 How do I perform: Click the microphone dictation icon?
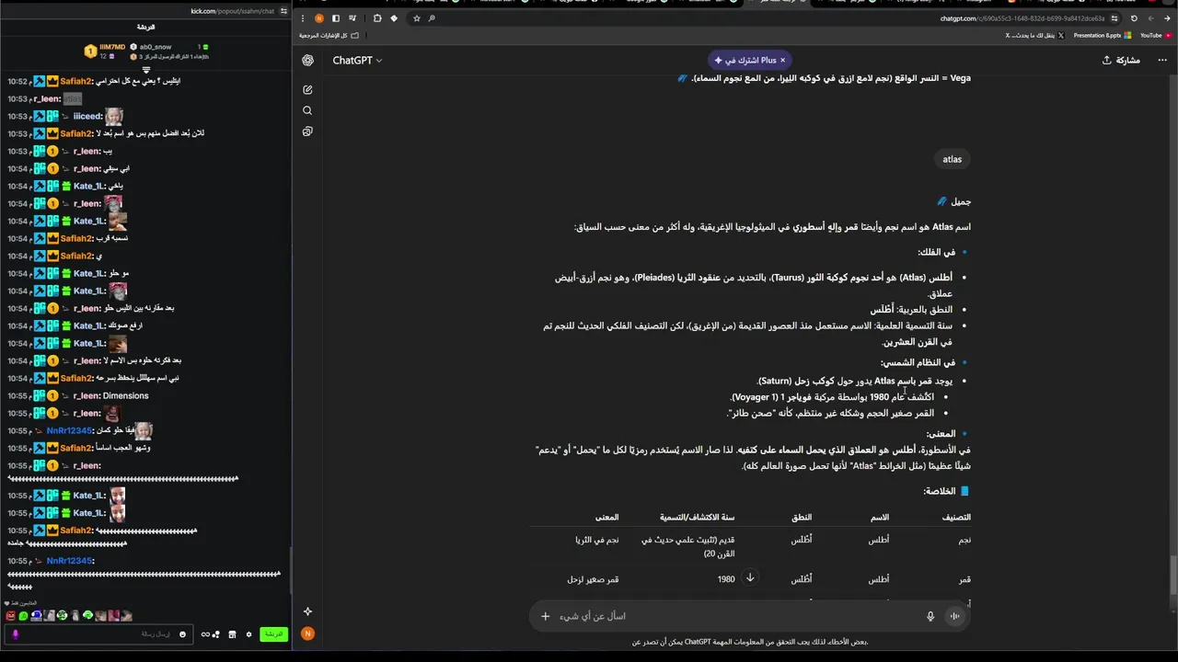tap(930, 616)
